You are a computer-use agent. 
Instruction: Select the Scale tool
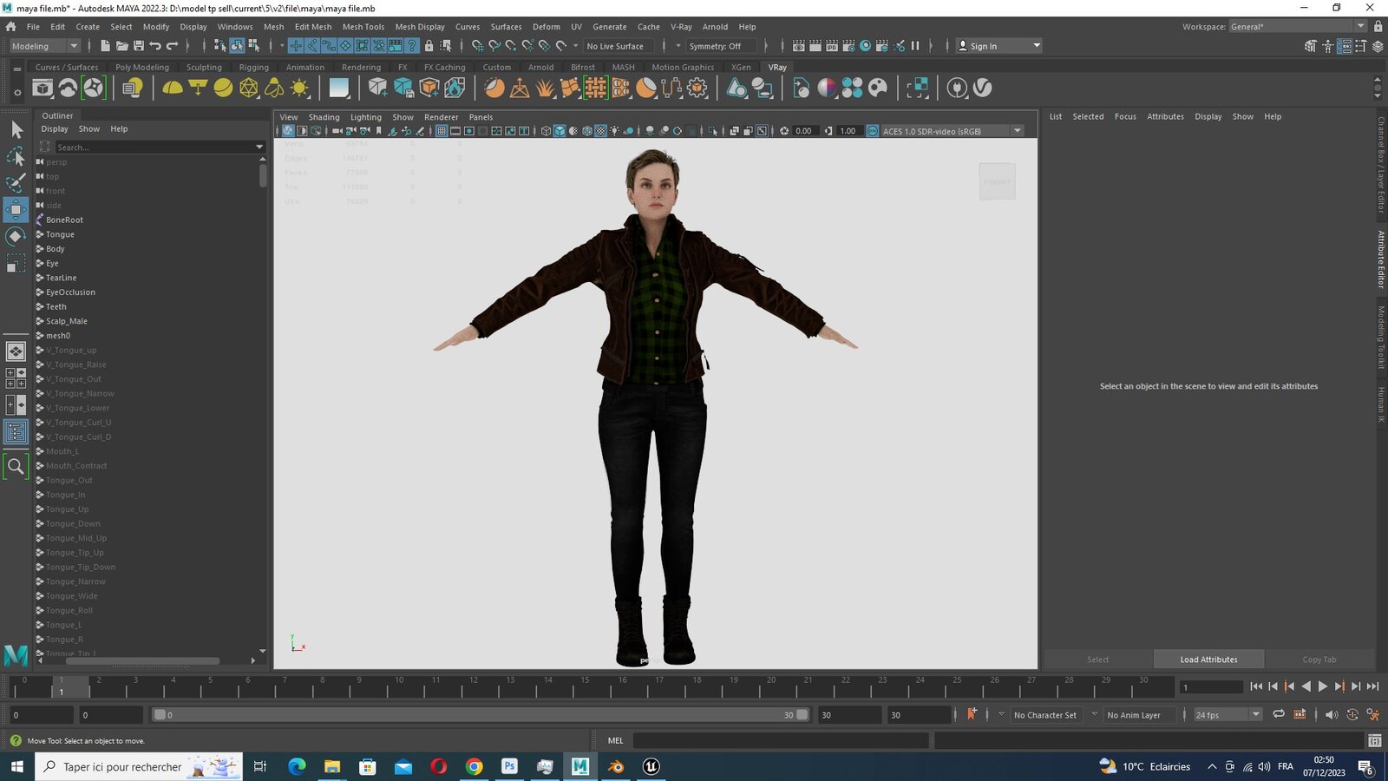coord(16,263)
